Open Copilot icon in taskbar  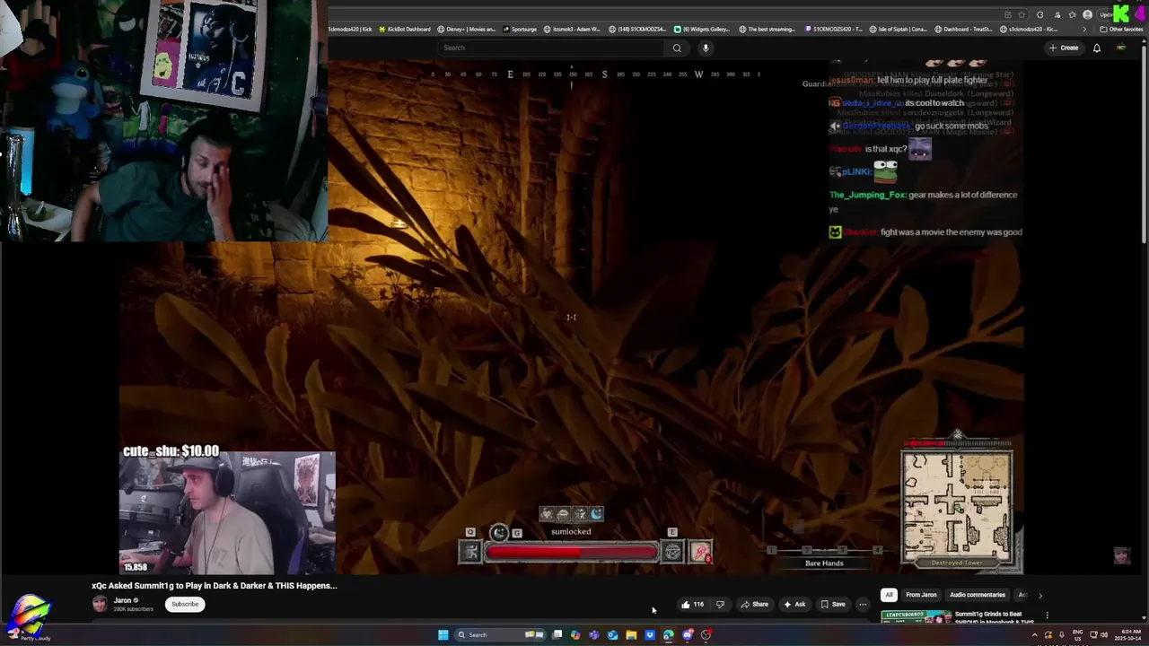point(575,635)
